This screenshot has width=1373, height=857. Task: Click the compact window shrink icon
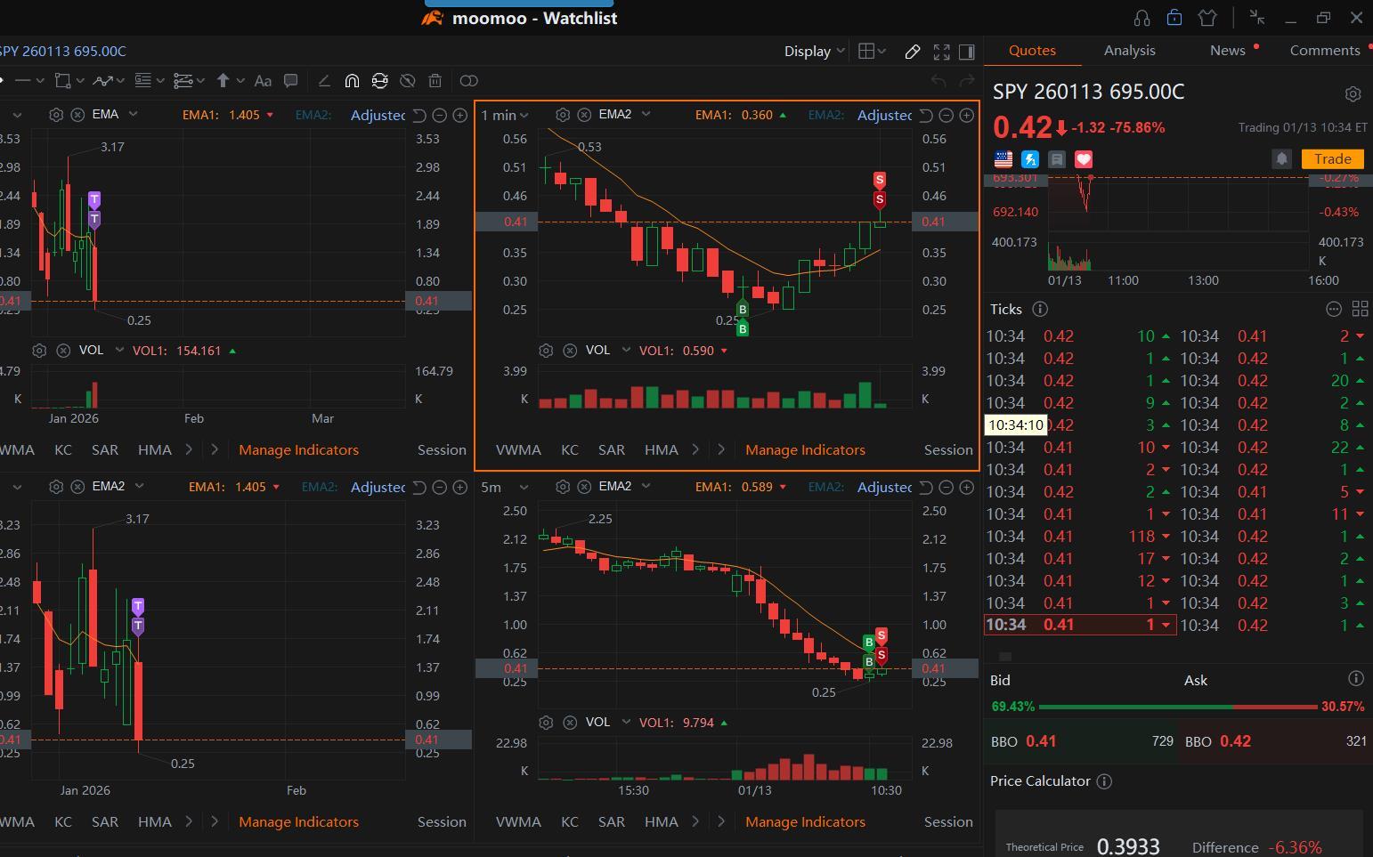pos(1257,18)
